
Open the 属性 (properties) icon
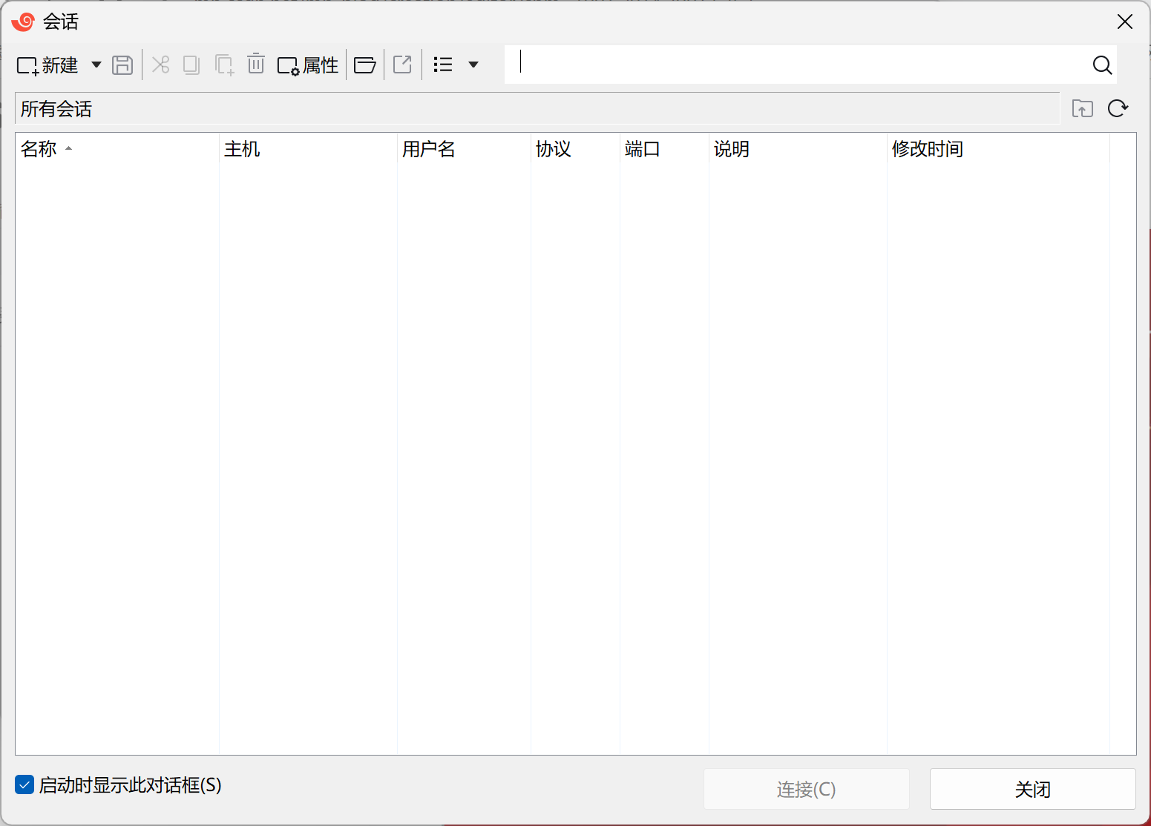[x=306, y=65]
